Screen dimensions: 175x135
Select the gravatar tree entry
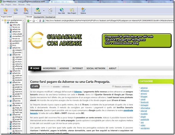point(18,52)
